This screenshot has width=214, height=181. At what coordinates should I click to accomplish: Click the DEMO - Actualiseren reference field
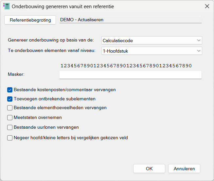[131, 20]
